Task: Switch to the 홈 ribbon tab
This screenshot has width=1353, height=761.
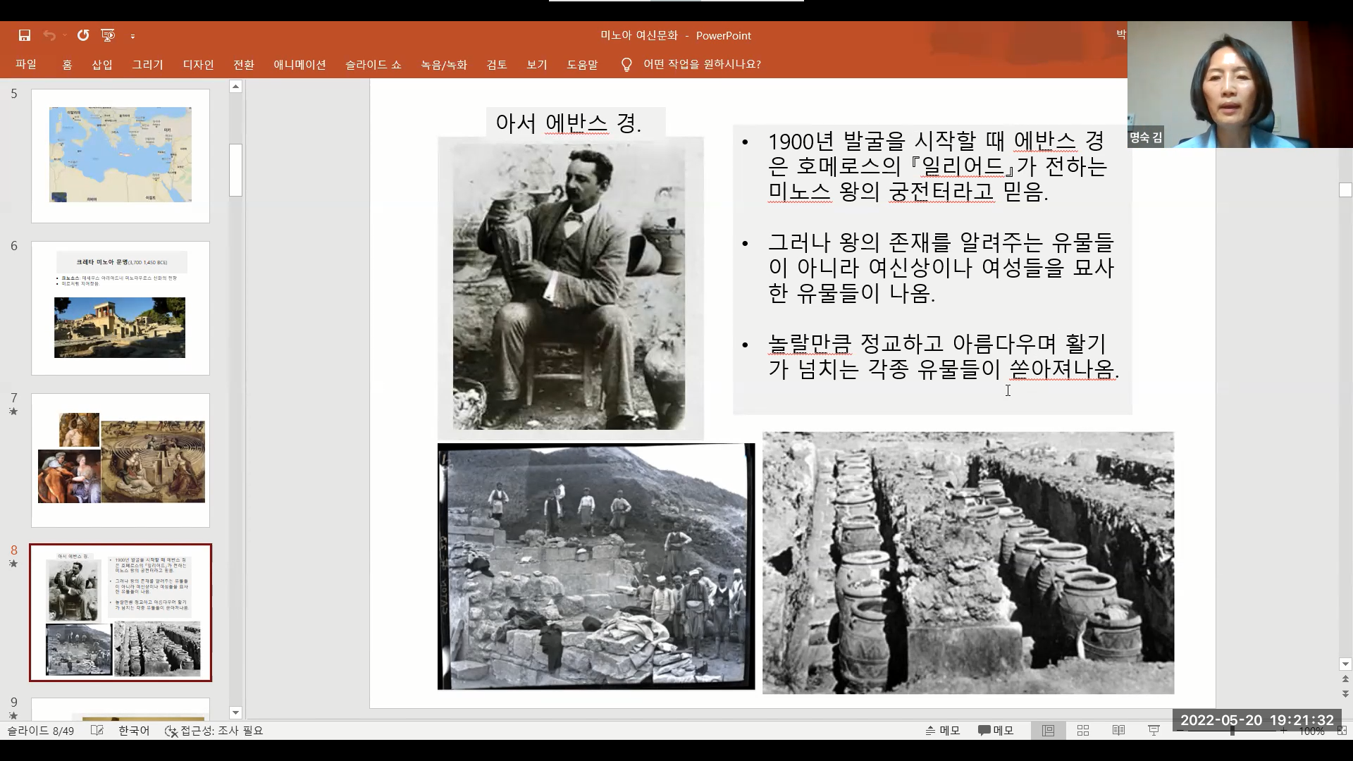Action: [x=67, y=64]
